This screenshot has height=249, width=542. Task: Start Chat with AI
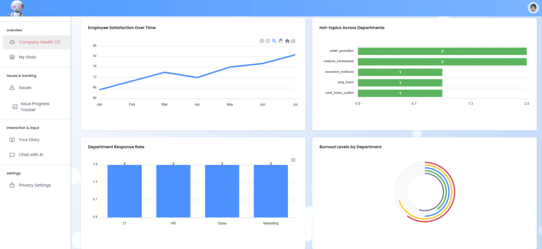click(31, 155)
